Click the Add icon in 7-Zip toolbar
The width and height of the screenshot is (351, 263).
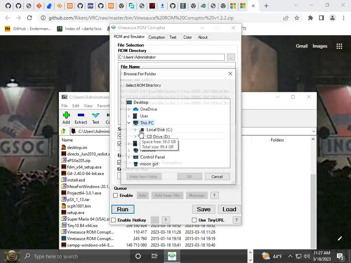66,115
